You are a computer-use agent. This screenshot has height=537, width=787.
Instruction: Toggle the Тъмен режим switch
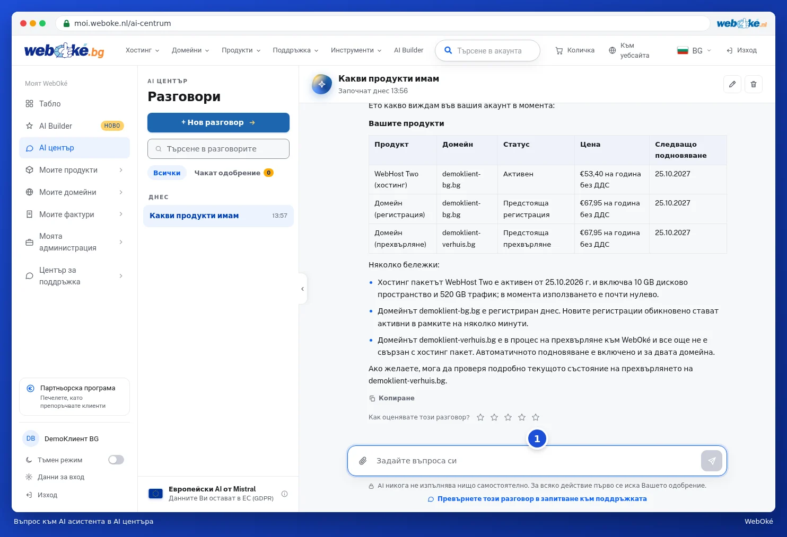pos(116,460)
